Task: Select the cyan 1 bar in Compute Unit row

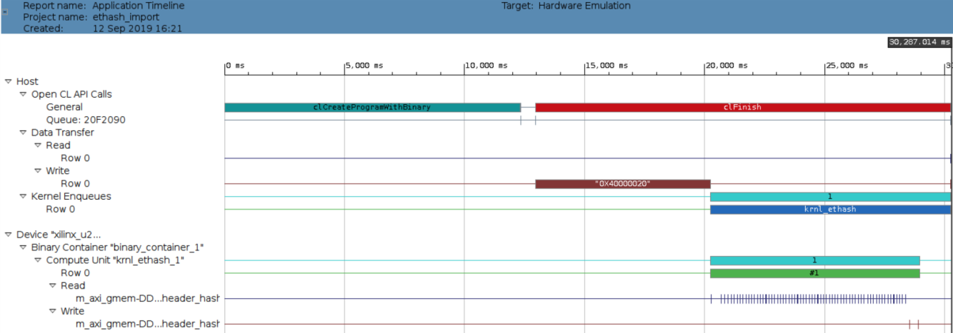Action: [815, 260]
